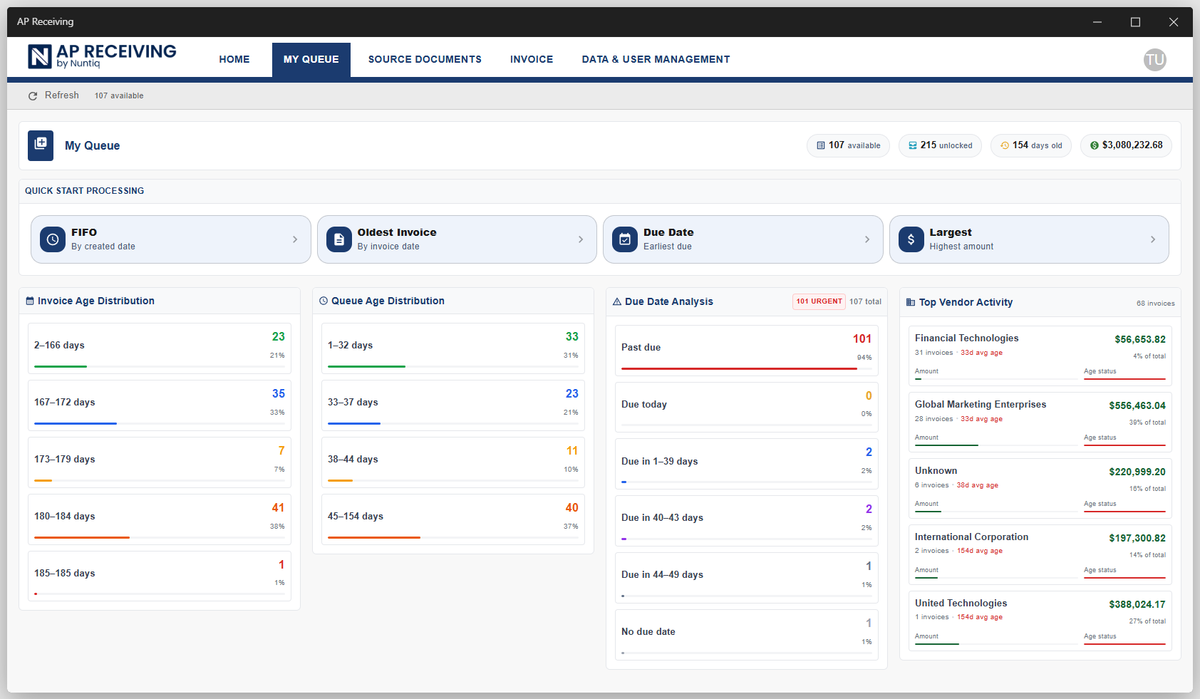This screenshot has height=699, width=1200.
Task: Click the $3,080,232.68 total amount pill
Action: pos(1126,145)
